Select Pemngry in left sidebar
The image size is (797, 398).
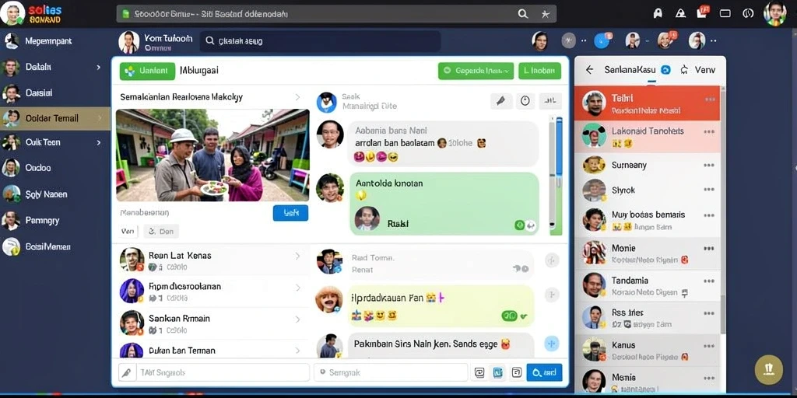[55, 220]
